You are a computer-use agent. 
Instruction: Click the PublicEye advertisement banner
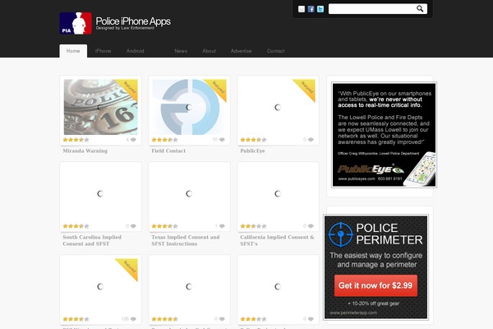pyautogui.click(x=385, y=135)
